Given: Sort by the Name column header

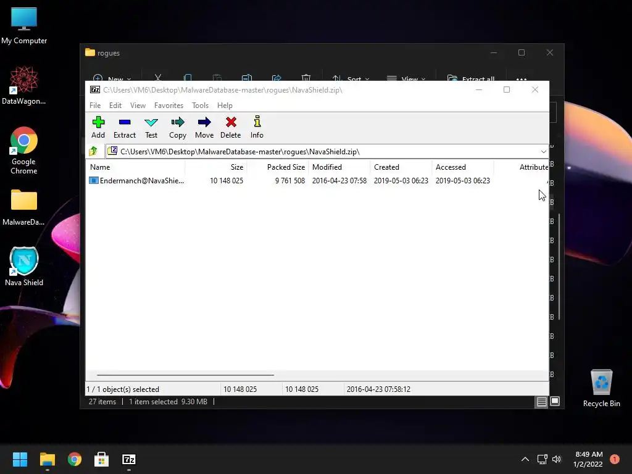Looking at the screenshot, I should coord(135,167).
